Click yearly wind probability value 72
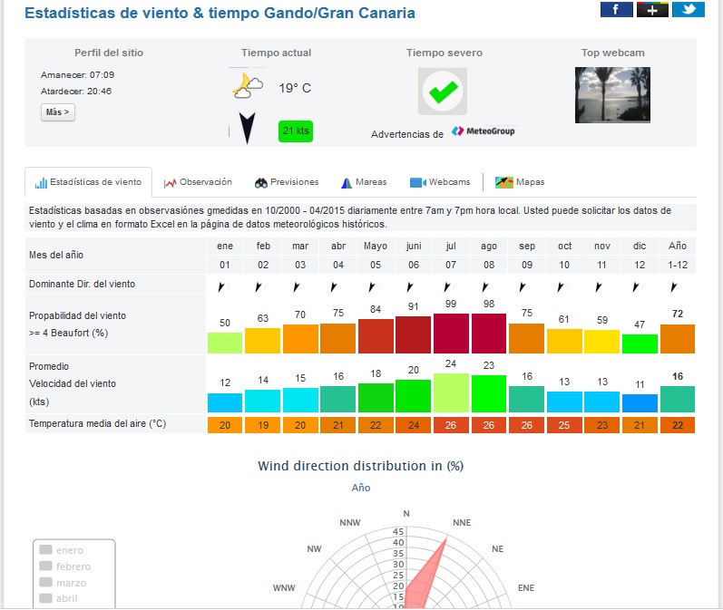This screenshot has height=610, width=723. tap(678, 314)
